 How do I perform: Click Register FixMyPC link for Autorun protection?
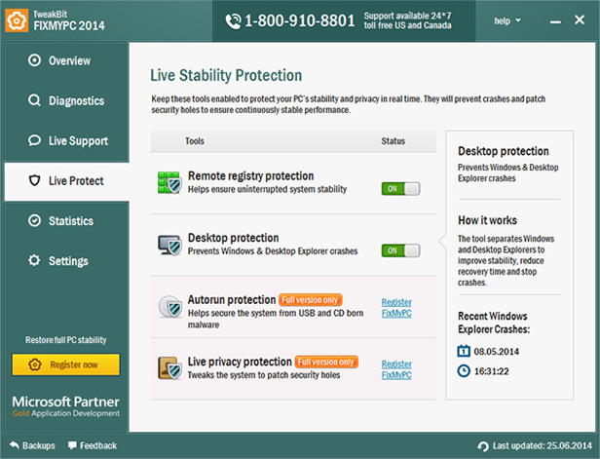[x=396, y=308]
